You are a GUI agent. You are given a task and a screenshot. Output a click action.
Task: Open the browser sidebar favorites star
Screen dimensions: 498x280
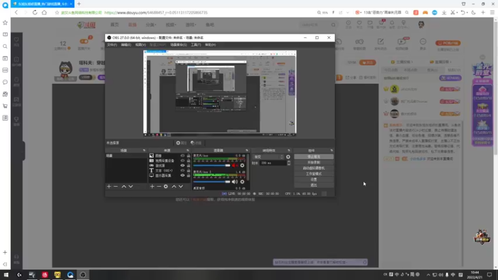tap(5, 22)
